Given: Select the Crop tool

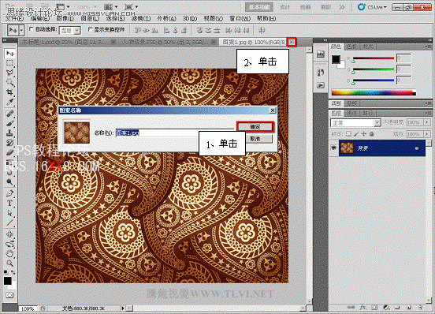Looking at the screenshot, I should (x=10, y=92).
